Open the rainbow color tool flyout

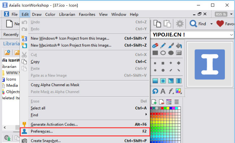179,91
